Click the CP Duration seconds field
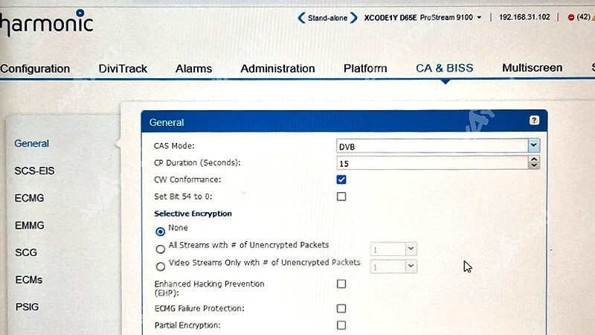This screenshot has width=595, height=335. pos(431,163)
